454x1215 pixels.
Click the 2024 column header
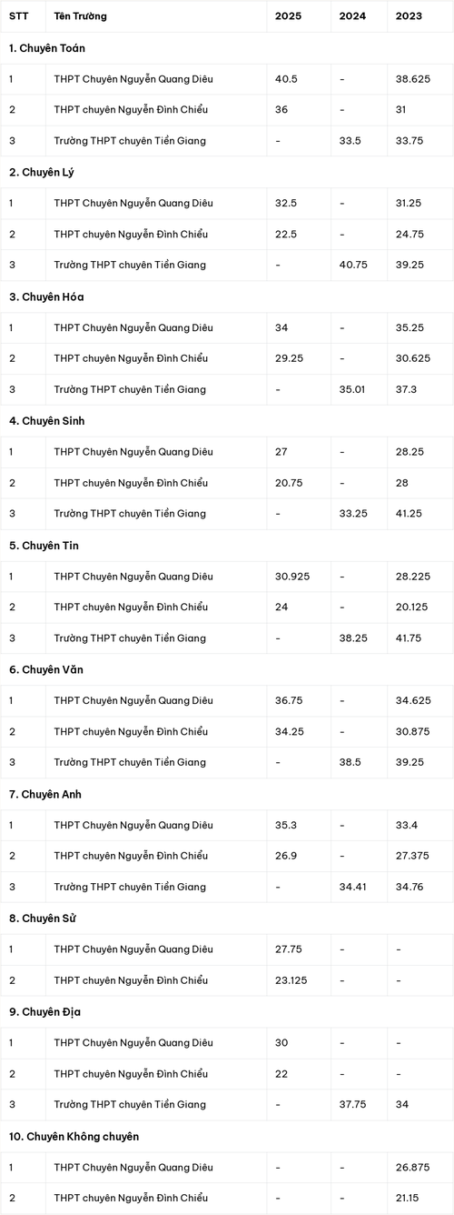[352, 16]
